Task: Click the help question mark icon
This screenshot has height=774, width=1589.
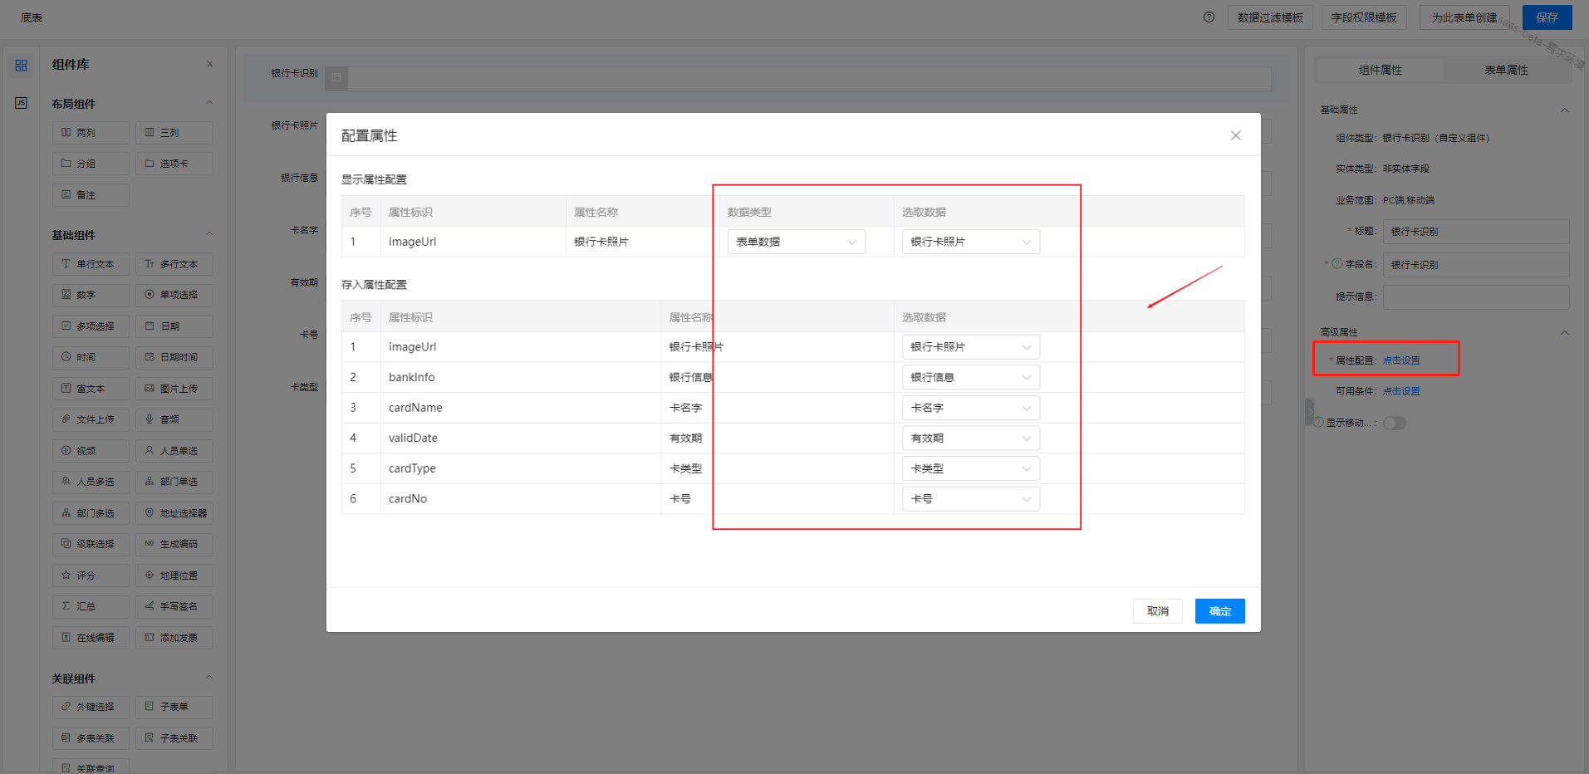Action: click(x=1209, y=17)
